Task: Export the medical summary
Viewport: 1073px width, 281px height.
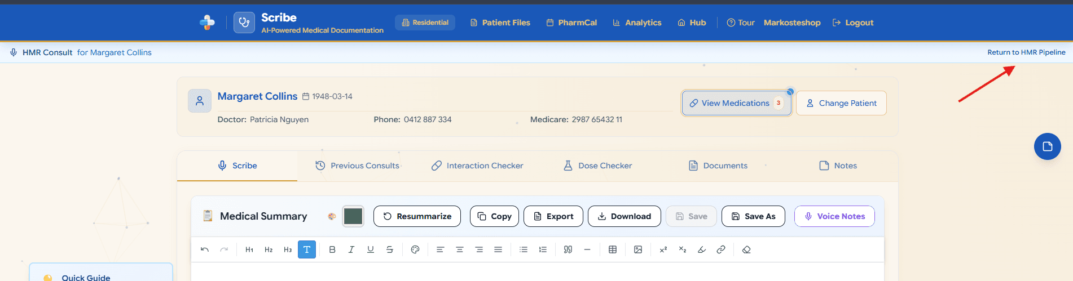Action: pos(553,216)
